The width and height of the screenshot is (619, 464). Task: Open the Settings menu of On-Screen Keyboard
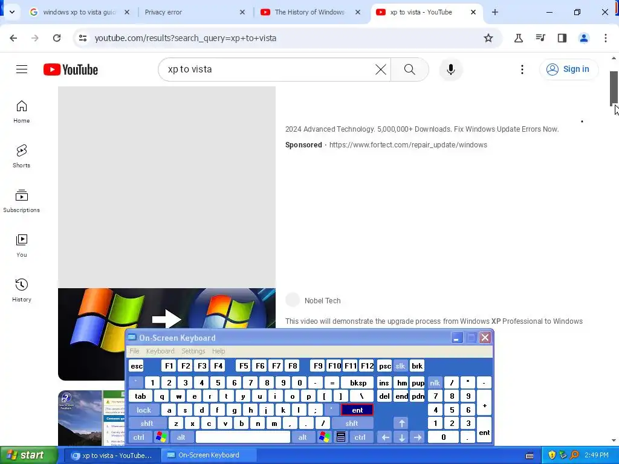[193, 351]
